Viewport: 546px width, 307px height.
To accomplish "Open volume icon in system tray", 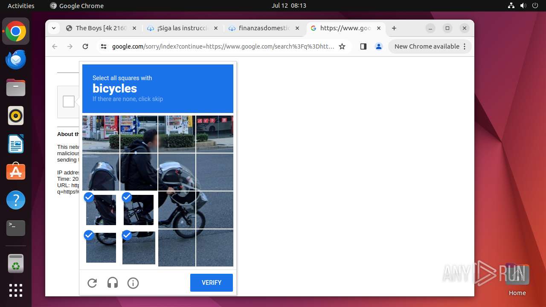I will 523,6.
